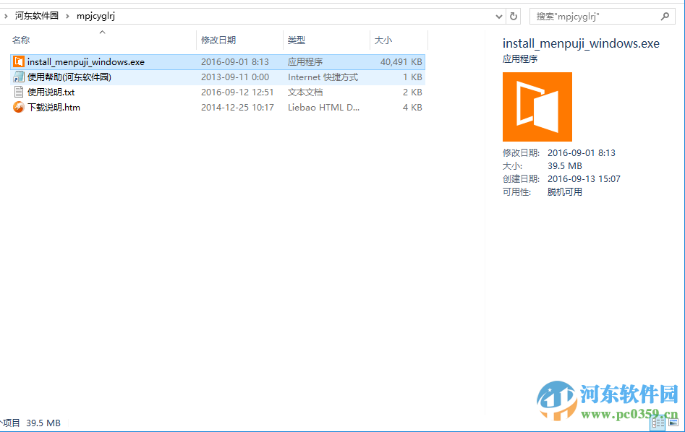Click date 2014-12-25 10:17 cell
685x432 pixels.
click(x=237, y=108)
